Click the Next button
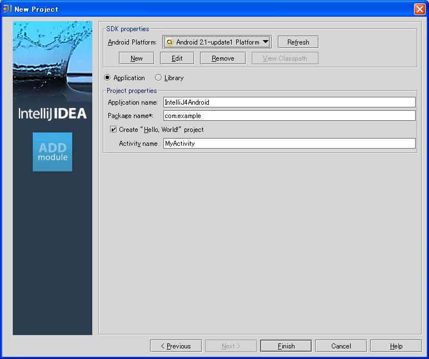This screenshot has height=359, width=429. point(231,346)
